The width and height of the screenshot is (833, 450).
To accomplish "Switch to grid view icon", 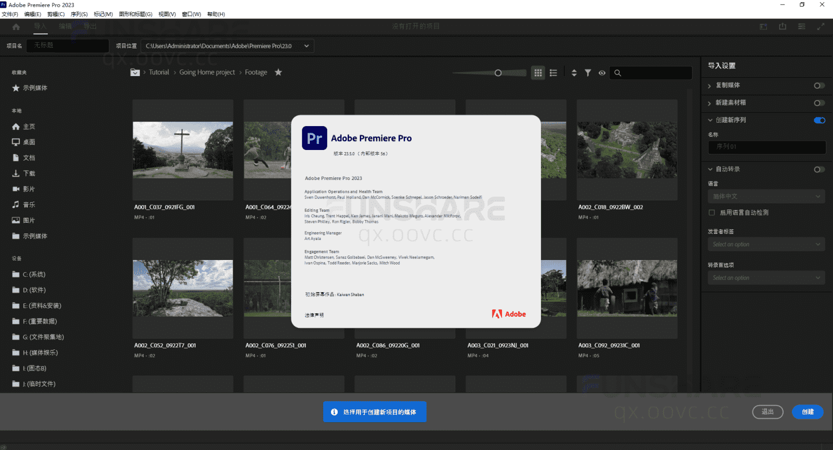I will [x=538, y=73].
